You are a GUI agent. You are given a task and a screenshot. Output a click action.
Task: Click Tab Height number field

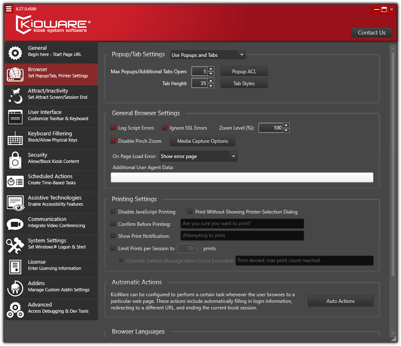pos(200,84)
